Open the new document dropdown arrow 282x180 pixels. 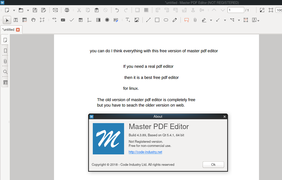pos(14,10)
